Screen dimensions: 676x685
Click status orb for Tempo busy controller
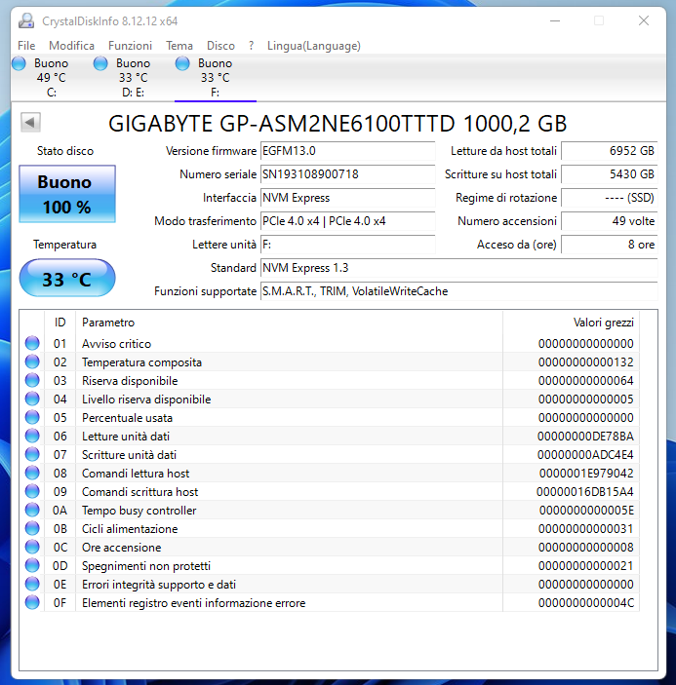(32, 510)
